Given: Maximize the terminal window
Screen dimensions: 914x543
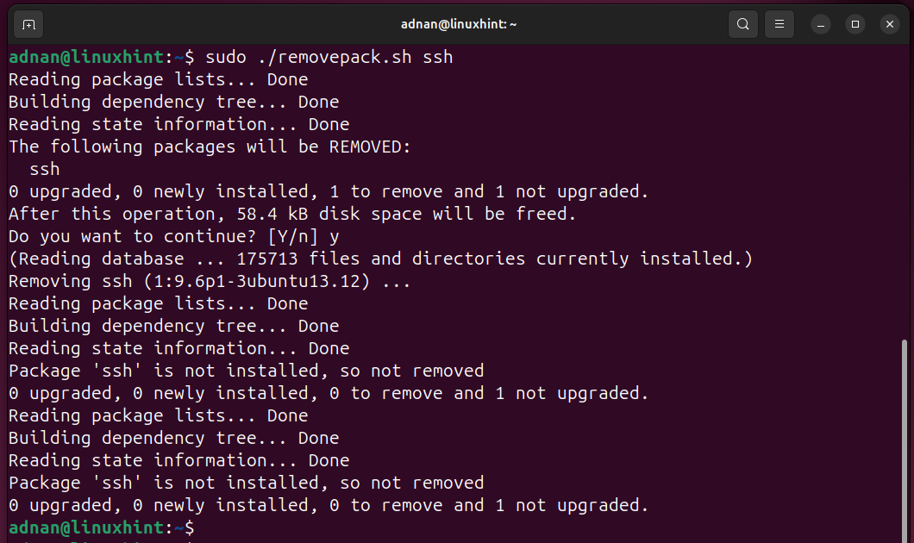Looking at the screenshot, I should [x=855, y=24].
